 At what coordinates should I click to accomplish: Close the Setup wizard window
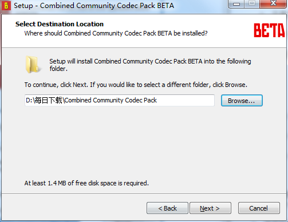coord(273,4)
